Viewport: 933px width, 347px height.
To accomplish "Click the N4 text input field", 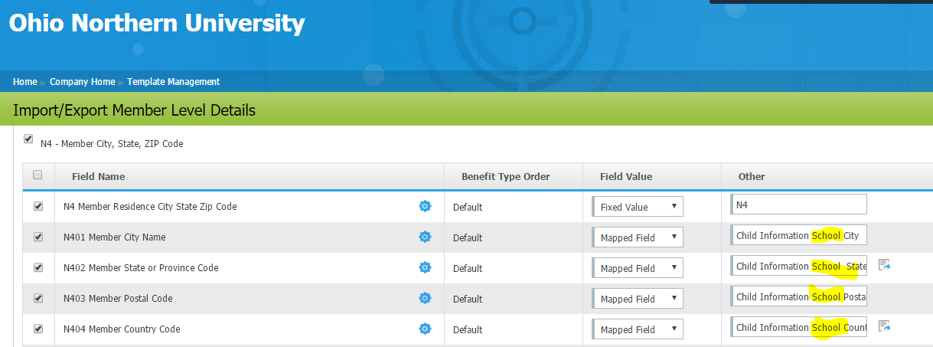I will 798,205.
